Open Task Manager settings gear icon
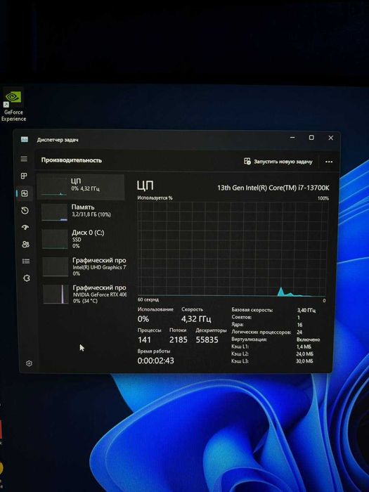 point(29,363)
